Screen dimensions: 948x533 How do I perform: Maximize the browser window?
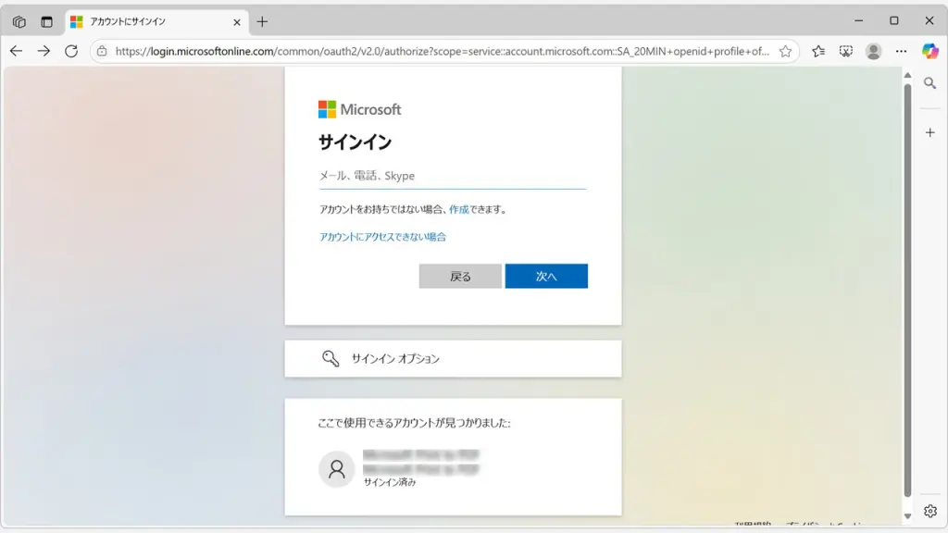click(894, 21)
